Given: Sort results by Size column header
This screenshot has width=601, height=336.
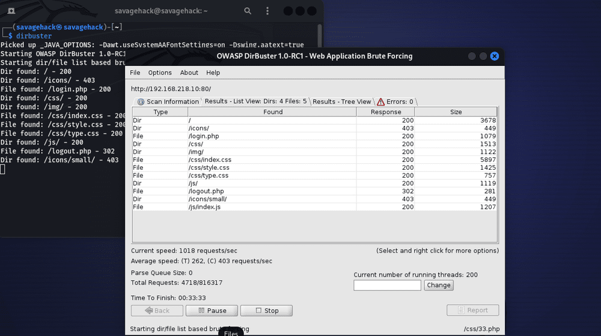Looking at the screenshot, I should pyautogui.click(x=456, y=112).
